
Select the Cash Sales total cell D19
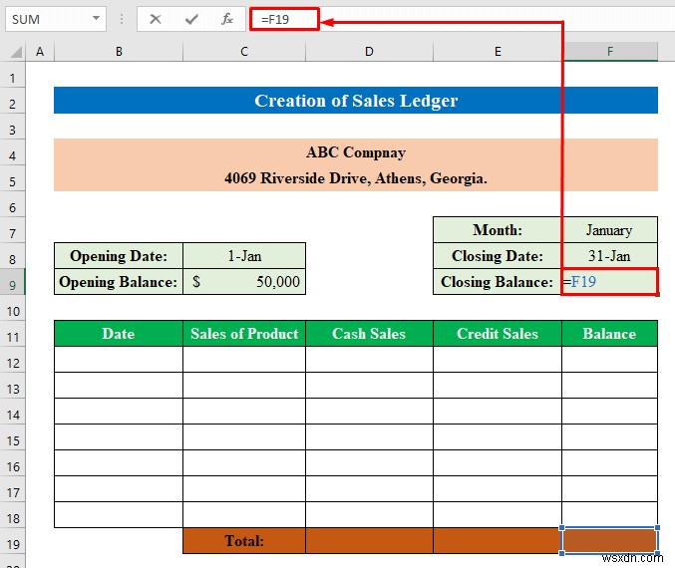(369, 541)
